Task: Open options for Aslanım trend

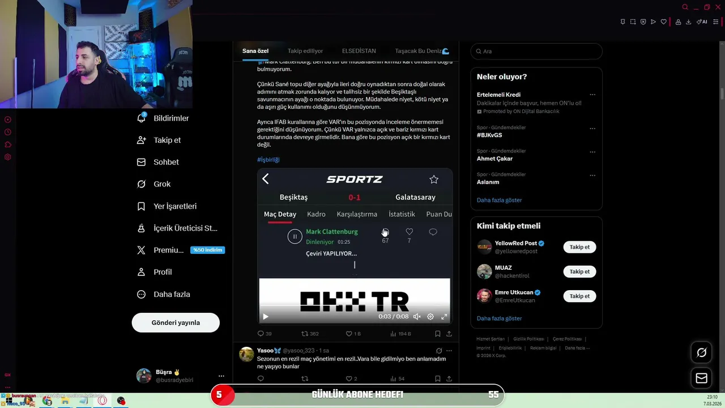Action: tap(592, 175)
